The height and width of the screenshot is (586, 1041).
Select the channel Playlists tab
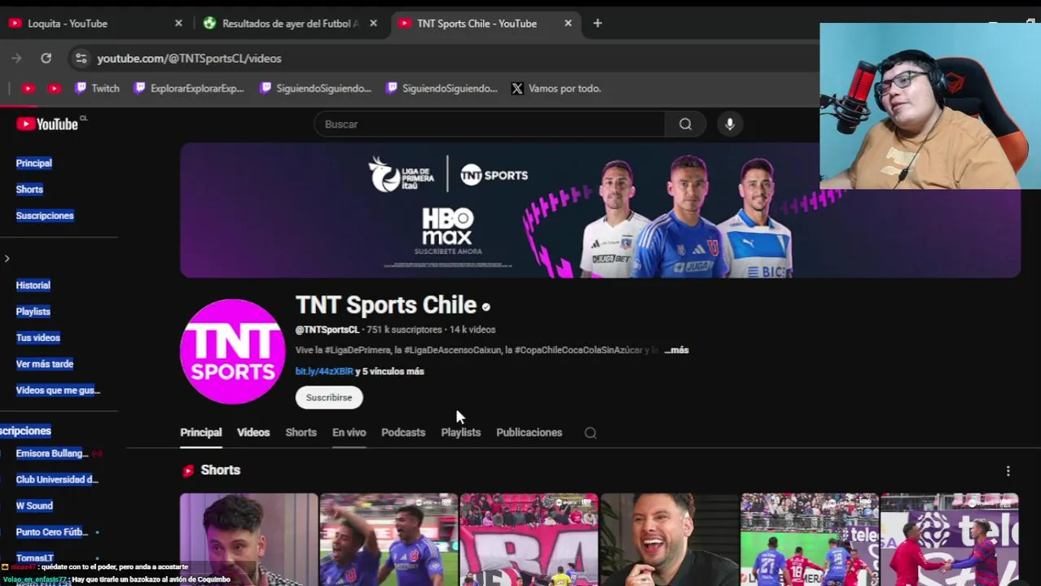click(x=461, y=432)
